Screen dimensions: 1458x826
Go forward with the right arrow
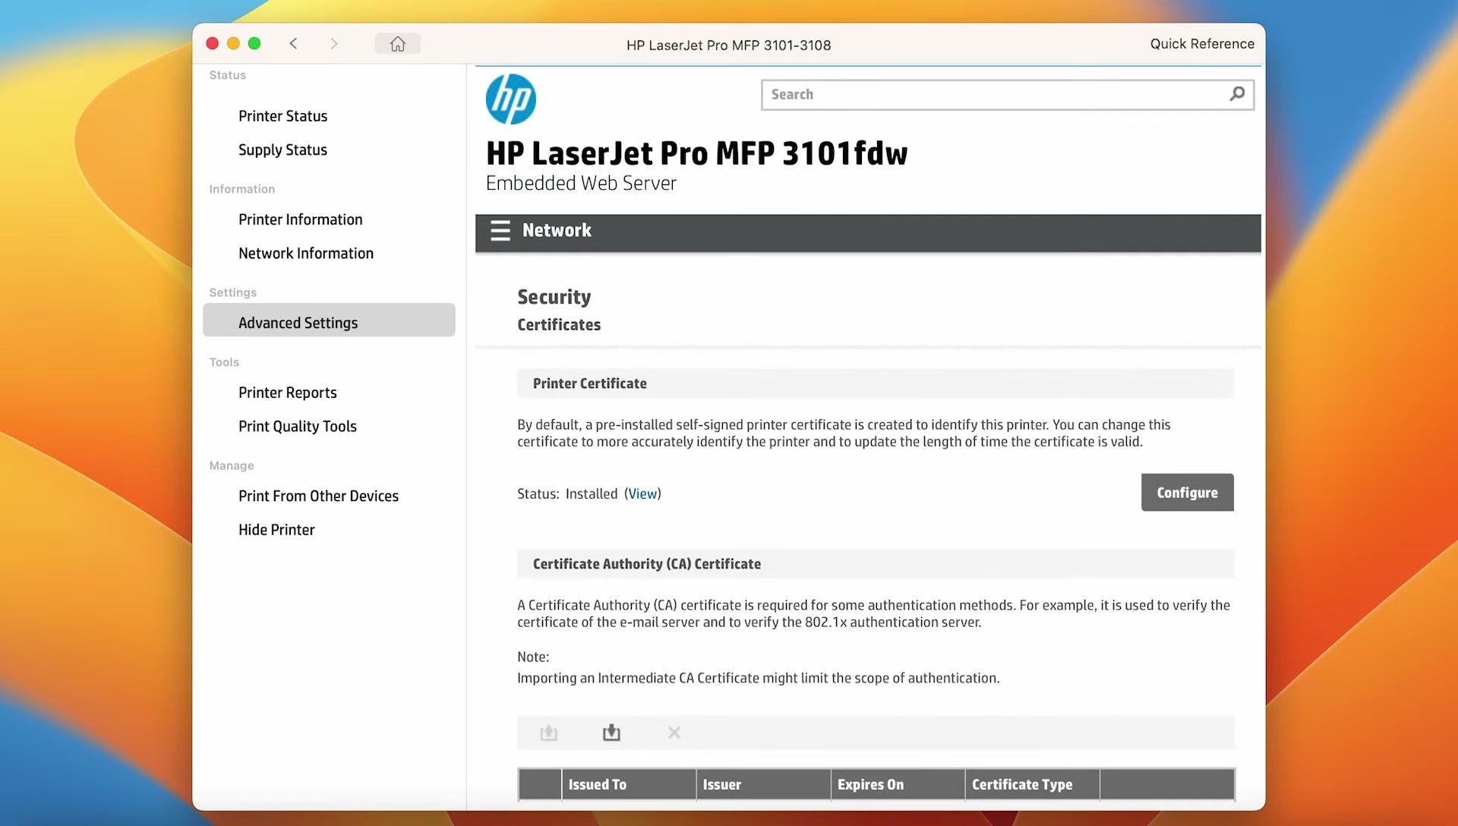pyautogui.click(x=334, y=44)
